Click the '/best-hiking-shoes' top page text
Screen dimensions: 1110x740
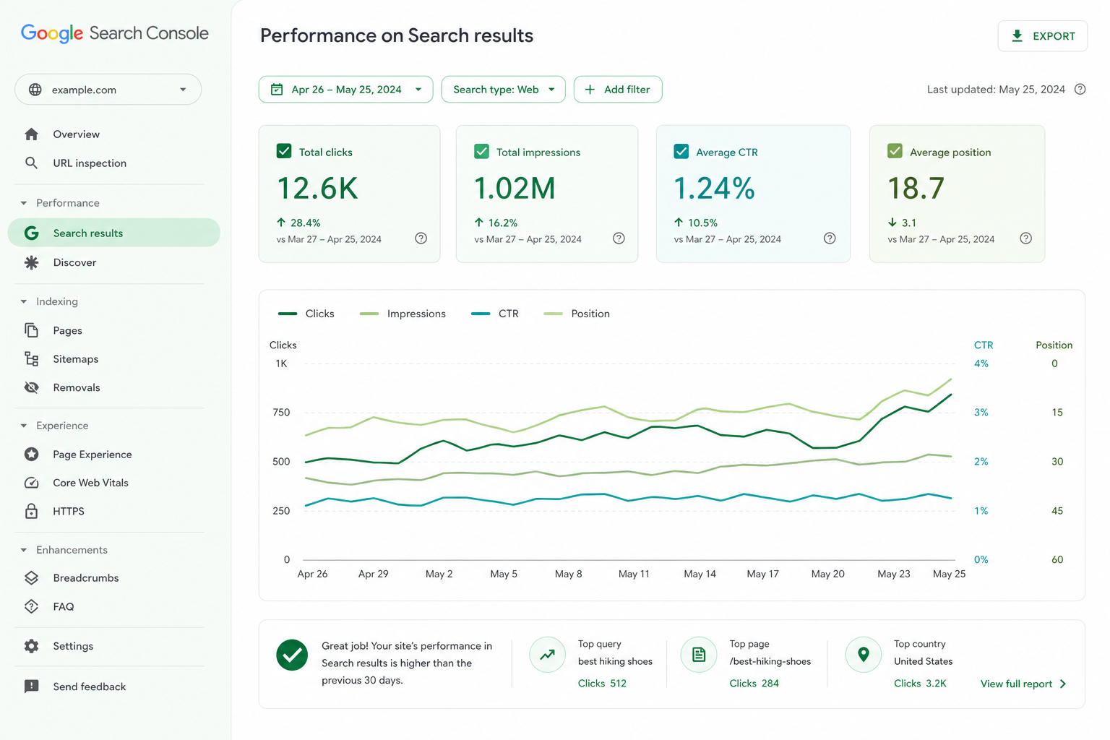[x=770, y=661]
